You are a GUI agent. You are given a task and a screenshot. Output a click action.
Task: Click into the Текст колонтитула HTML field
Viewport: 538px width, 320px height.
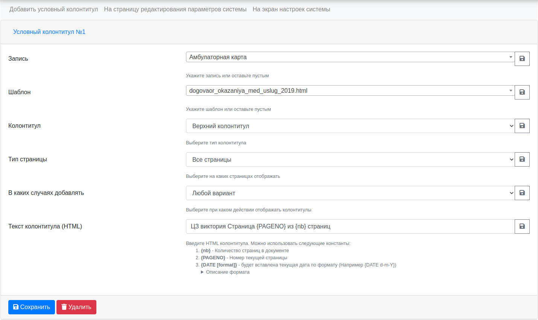tap(350, 227)
